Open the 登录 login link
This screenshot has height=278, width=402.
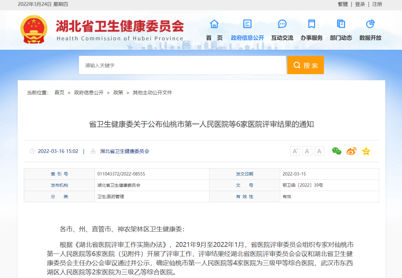[360, 4]
